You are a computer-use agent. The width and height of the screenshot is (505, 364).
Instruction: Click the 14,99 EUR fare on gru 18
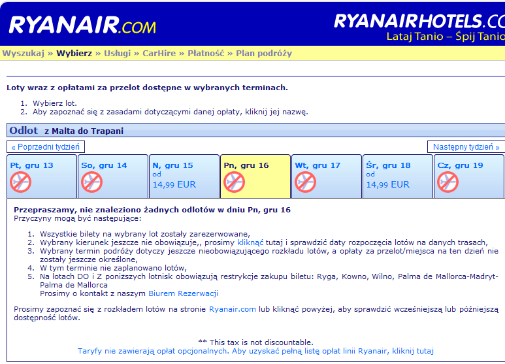[388, 184]
